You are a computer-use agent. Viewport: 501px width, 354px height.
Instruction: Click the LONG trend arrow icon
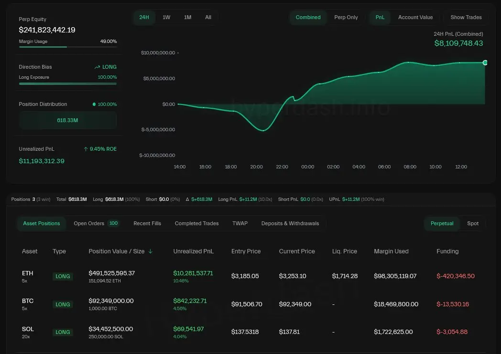click(x=98, y=67)
